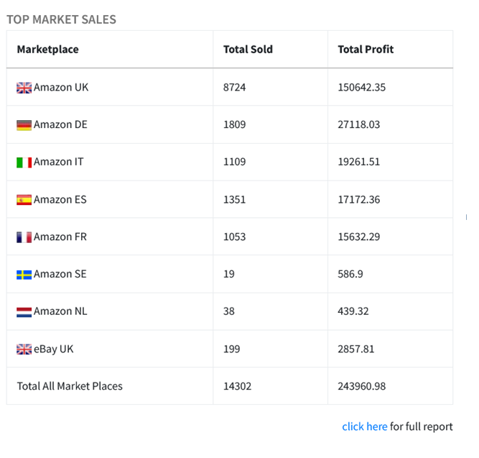The width and height of the screenshot is (479, 458).
Task: Click profit value 17172.36
Action: click(x=358, y=199)
